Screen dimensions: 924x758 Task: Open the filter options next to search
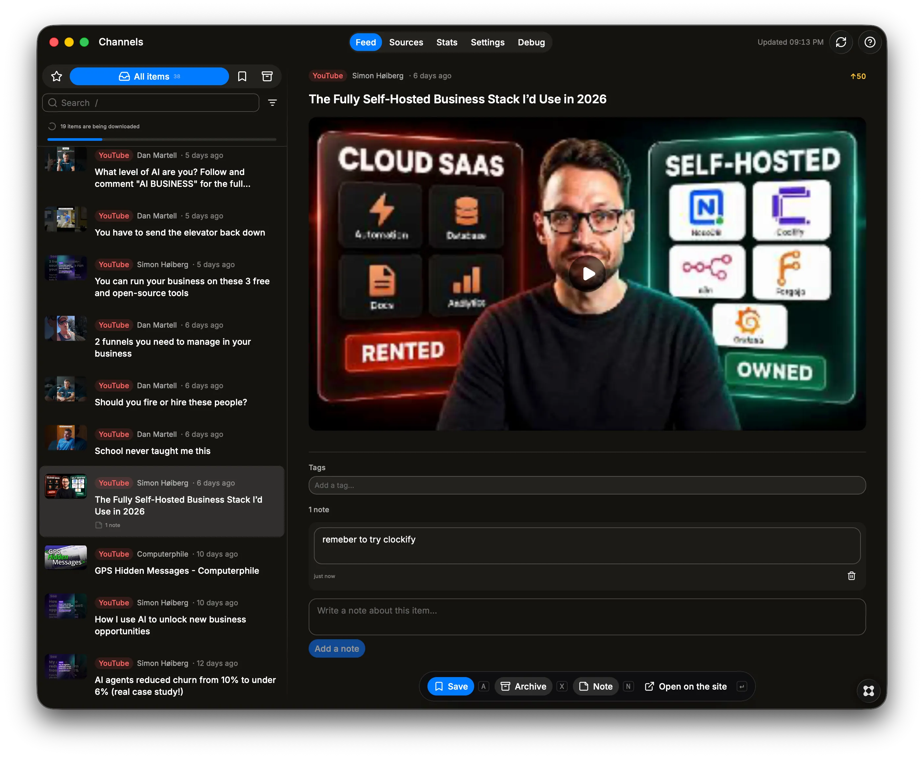pyautogui.click(x=272, y=103)
